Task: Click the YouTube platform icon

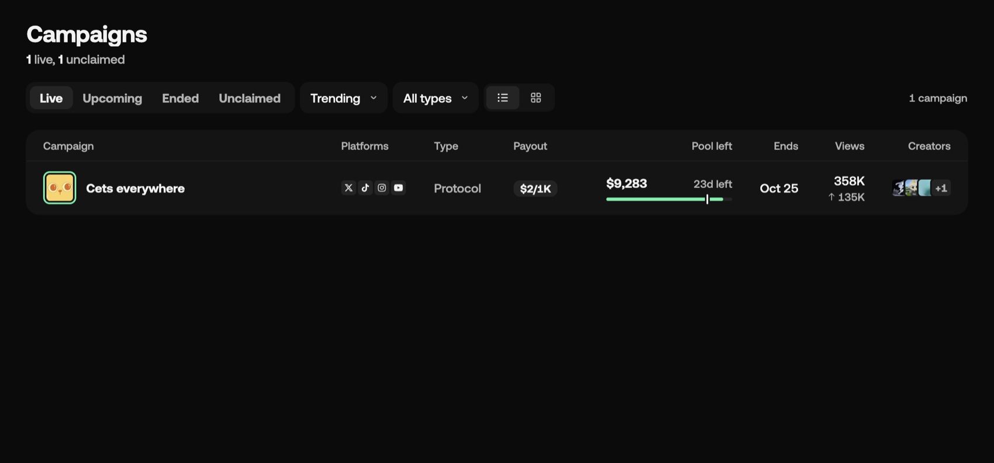Action: [398, 187]
